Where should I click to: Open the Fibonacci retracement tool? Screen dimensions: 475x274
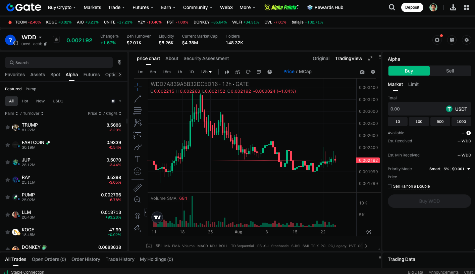(x=138, y=111)
